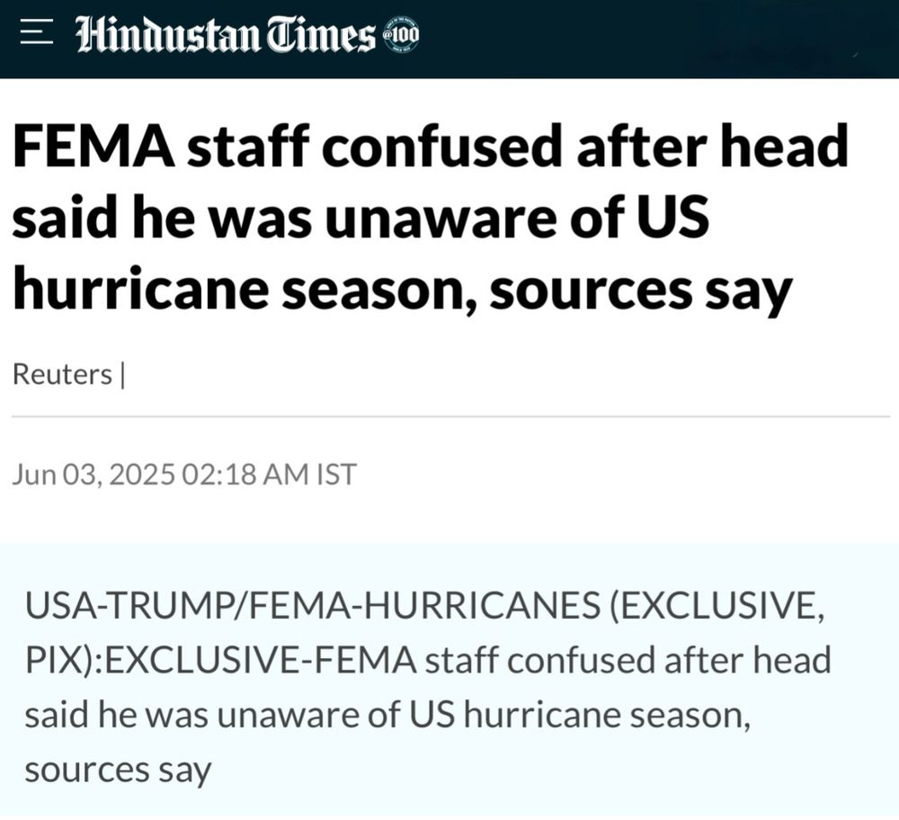Click the '(EXCLUSIVE,' text in summary box
This screenshot has height=820, width=899.
[716, 608]
